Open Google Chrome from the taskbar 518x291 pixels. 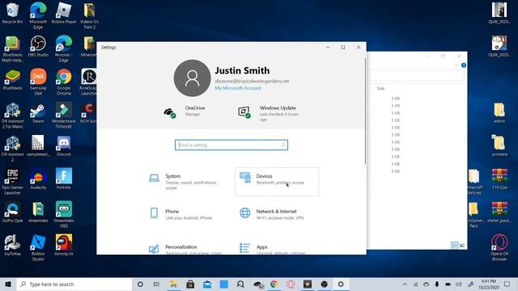pyautogui.click(x=274, y=284)
